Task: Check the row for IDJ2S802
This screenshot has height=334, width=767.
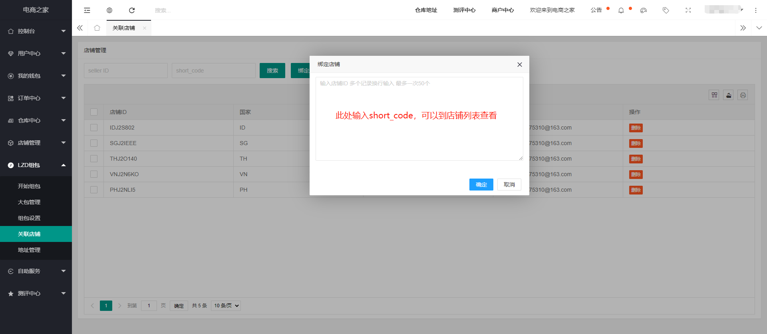Action: pyautogui.click(x=94, y=128)
